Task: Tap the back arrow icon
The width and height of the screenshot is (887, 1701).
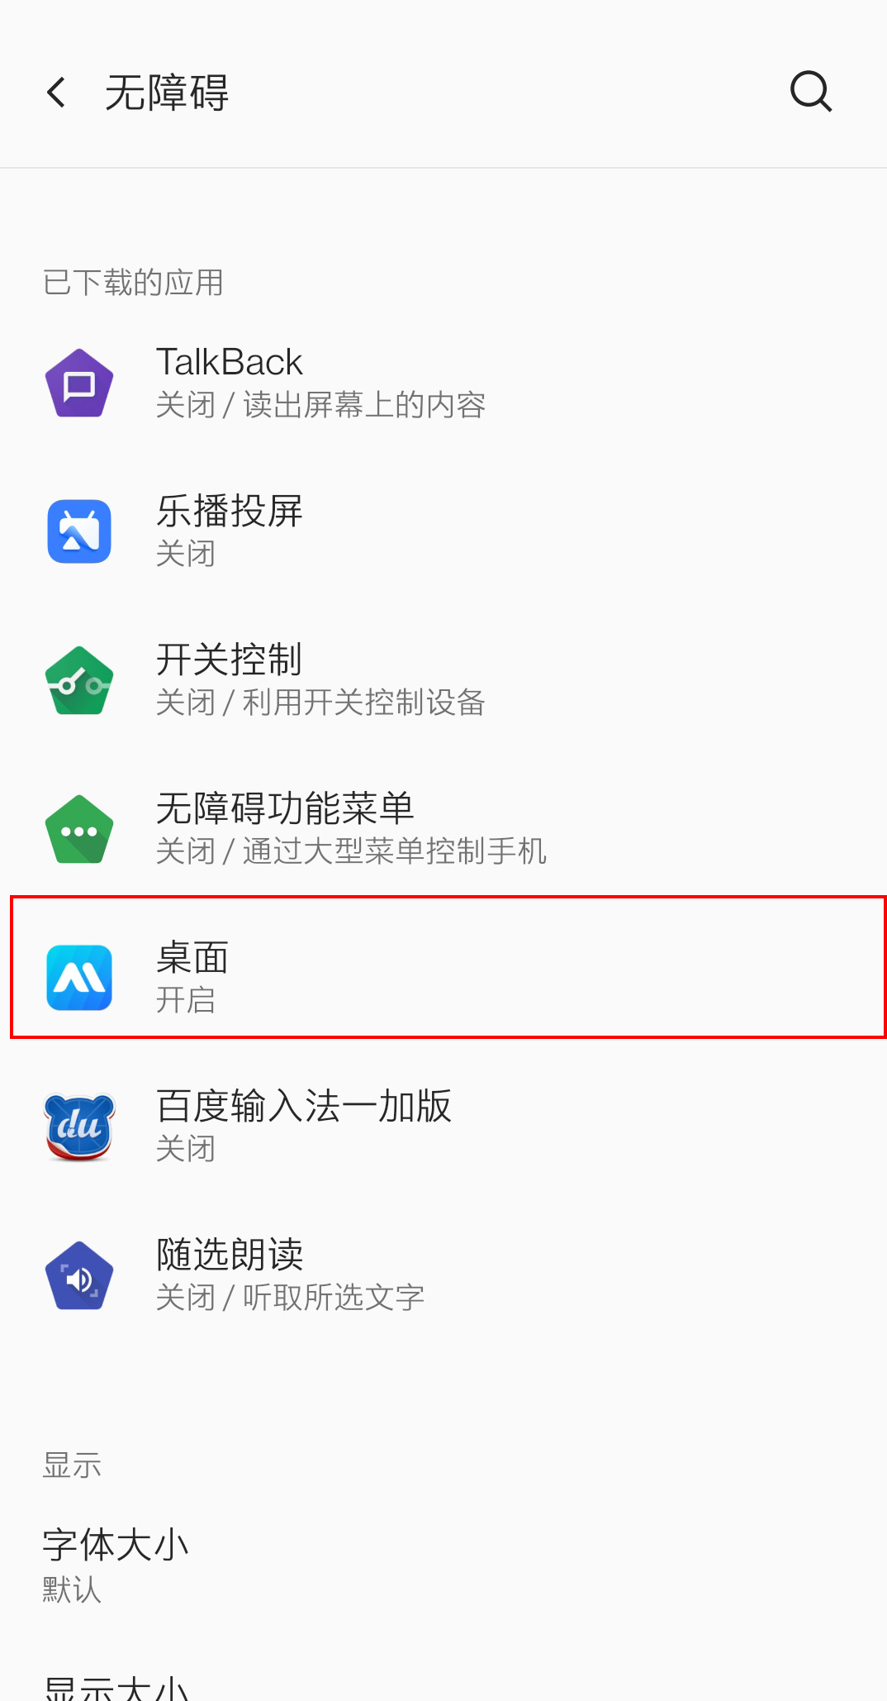Action: (56, 92)
